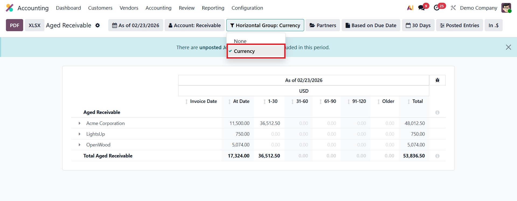Click the Aged Receivable section row label

click(102, 112)
